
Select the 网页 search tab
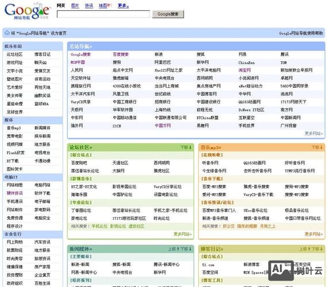61,6
